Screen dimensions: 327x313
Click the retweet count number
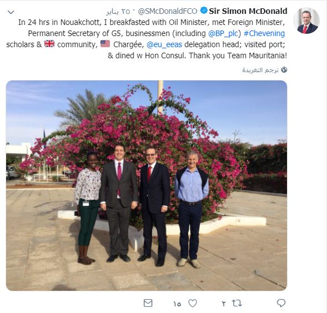224,304
